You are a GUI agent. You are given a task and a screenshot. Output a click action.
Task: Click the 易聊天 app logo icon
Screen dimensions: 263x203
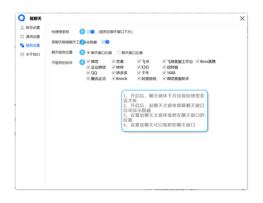pos(21,18)
